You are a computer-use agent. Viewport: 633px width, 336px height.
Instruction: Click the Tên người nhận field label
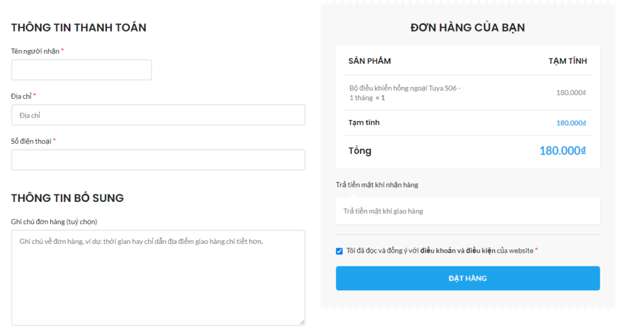(x=35, y=51)
